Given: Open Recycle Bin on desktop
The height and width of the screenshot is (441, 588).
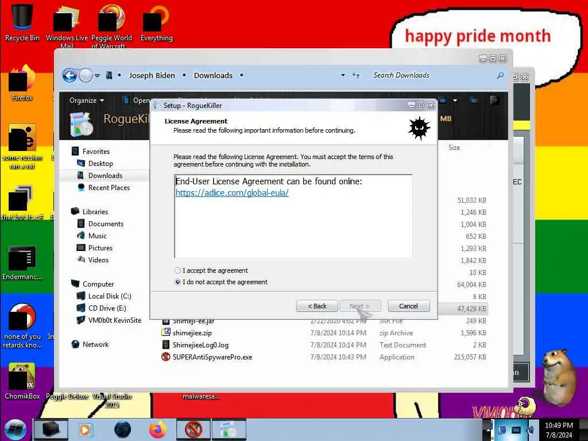Looking at the screenshot, I should coord(22,22).
